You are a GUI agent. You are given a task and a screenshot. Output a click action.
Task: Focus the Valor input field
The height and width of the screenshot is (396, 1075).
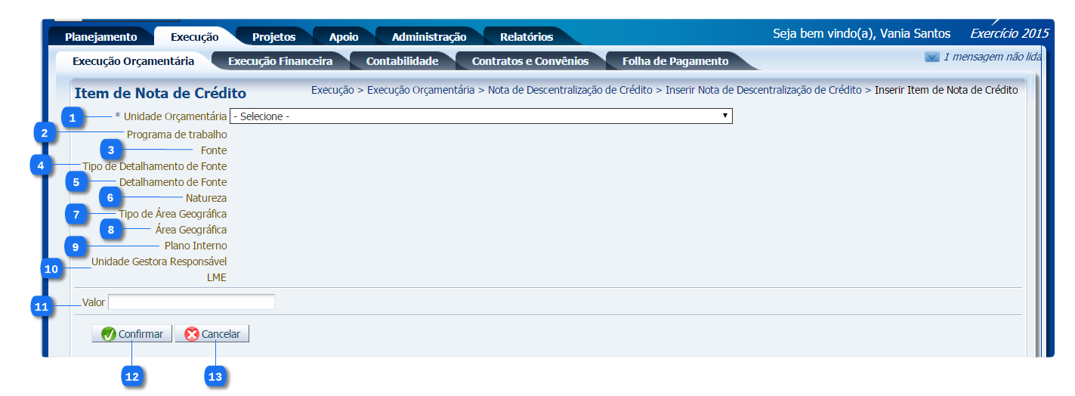pyautogui.click(x=191, y=302)
